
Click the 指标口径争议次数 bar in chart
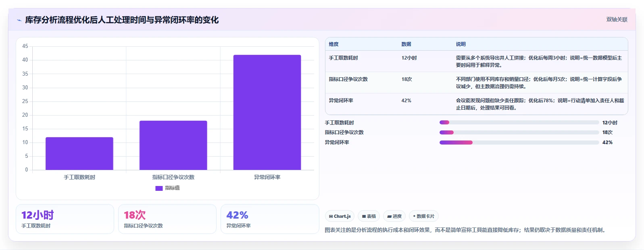point(173,145)
